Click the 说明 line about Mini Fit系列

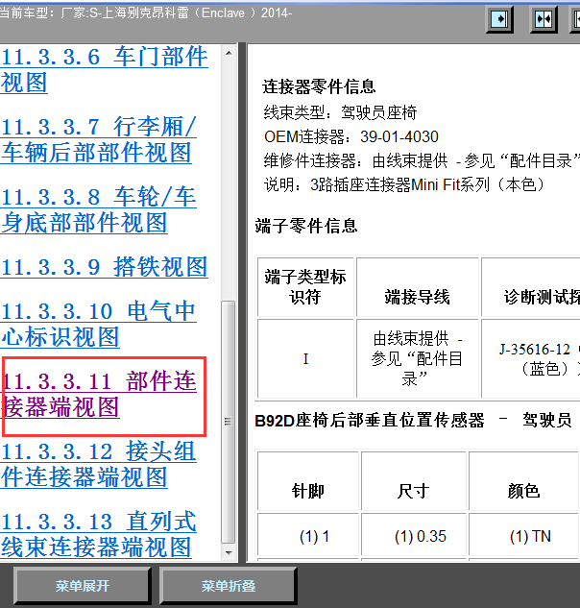tap(404, 184)
